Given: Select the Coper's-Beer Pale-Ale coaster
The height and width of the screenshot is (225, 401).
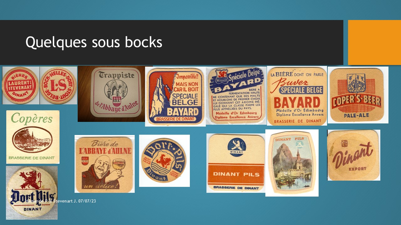Looking at the screenshot, I should pos(358,95).
